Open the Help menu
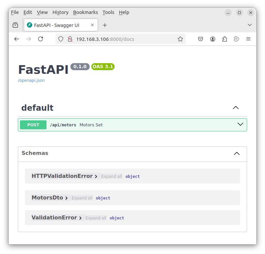265x254 pixels. (124, 12)
